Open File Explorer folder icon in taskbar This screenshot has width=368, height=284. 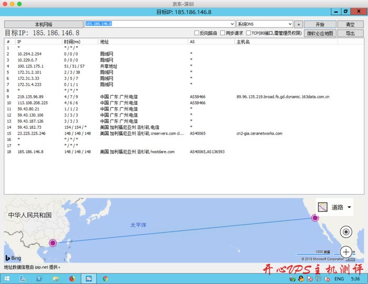pos(56,278)
